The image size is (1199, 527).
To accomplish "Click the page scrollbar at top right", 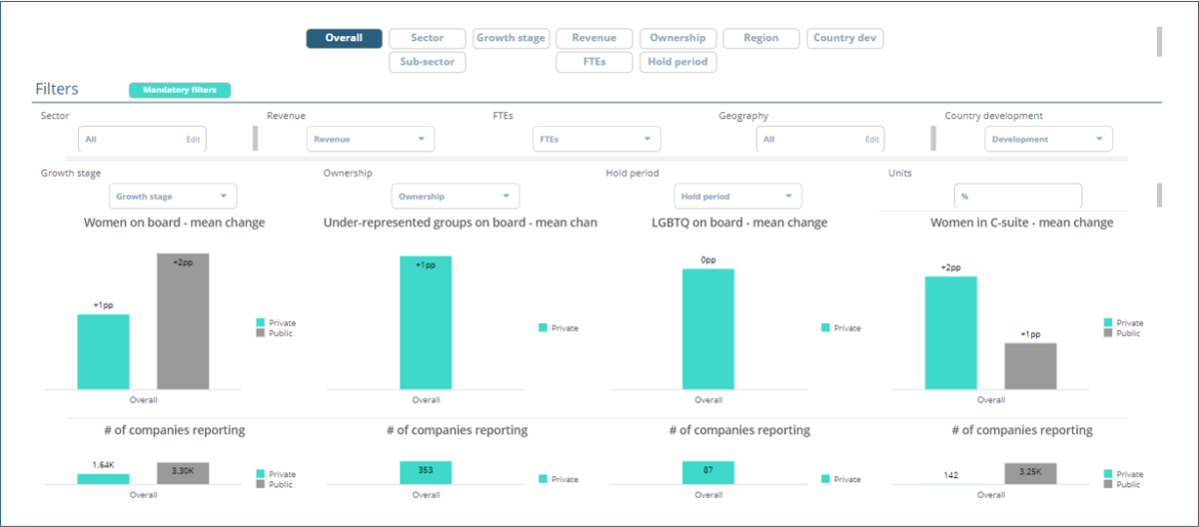I will [x=1159, y=41].
